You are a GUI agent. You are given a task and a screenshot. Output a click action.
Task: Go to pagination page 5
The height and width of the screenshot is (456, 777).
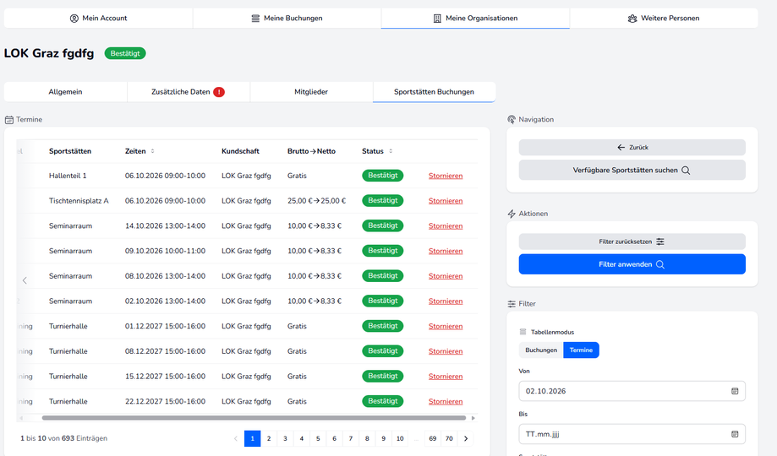[318, 438]
